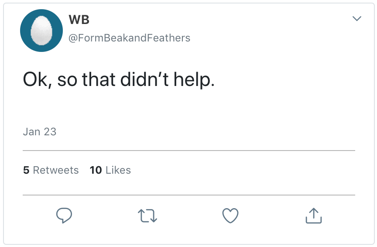
Task: Share the tweet via the arrow-tray icon
Action: (x=313, y=215)
